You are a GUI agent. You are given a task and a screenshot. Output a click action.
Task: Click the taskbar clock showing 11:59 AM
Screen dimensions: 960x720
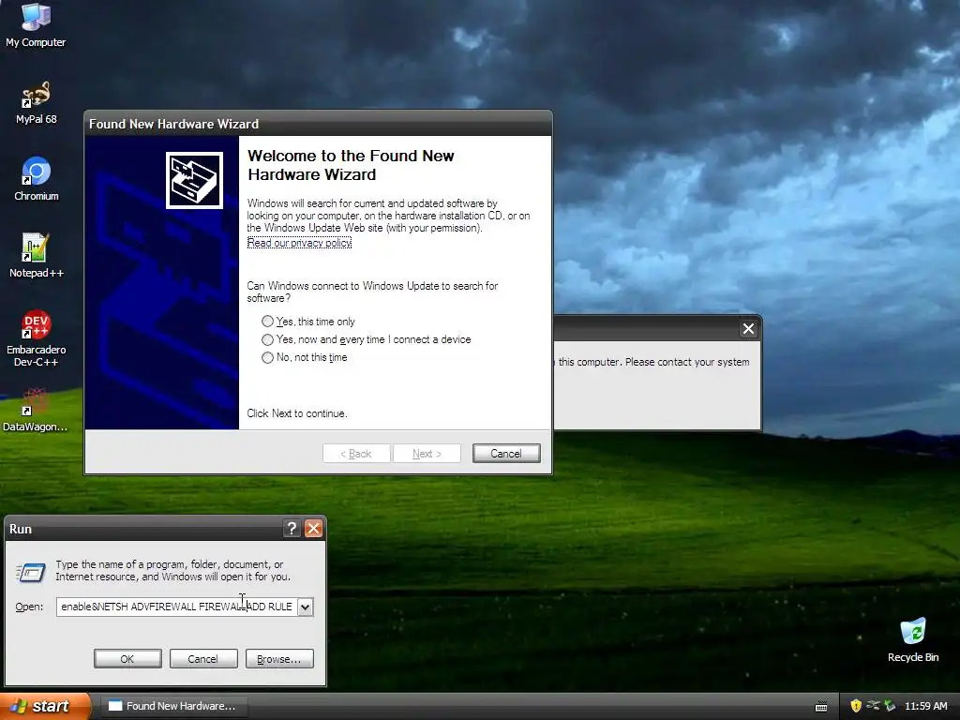[x=925, y=706]
